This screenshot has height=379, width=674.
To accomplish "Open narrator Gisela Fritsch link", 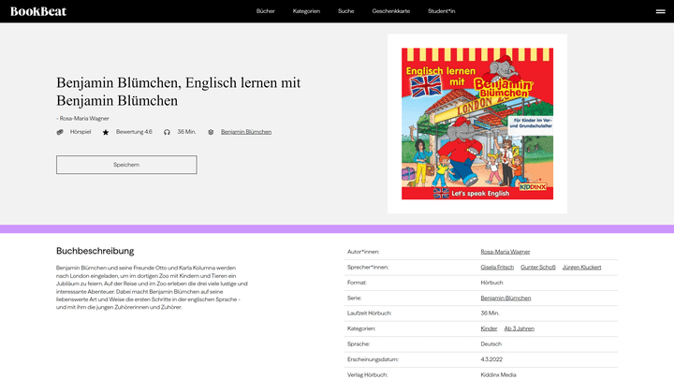I will pyautogui.click(x=497, y=268).
